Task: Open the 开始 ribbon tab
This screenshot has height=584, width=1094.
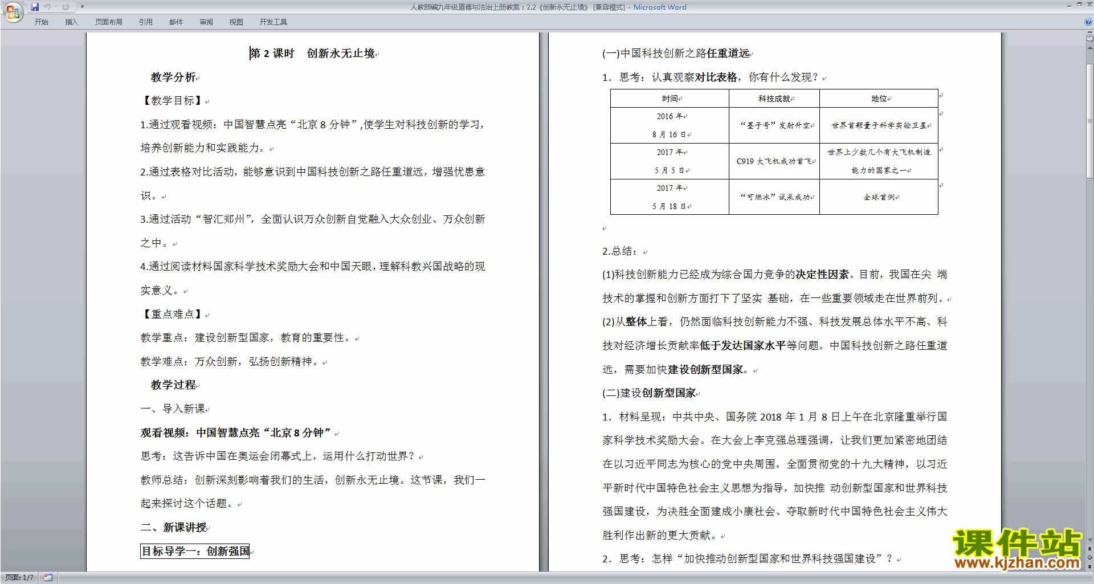Action: point(41,22)
